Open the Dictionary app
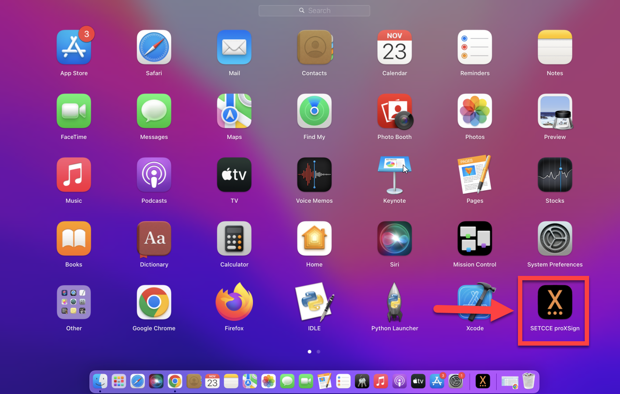The height and width of the screenshot is (394, 620). click(154, 239)
